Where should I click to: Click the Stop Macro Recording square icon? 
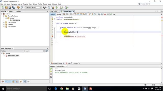(108, 14)
